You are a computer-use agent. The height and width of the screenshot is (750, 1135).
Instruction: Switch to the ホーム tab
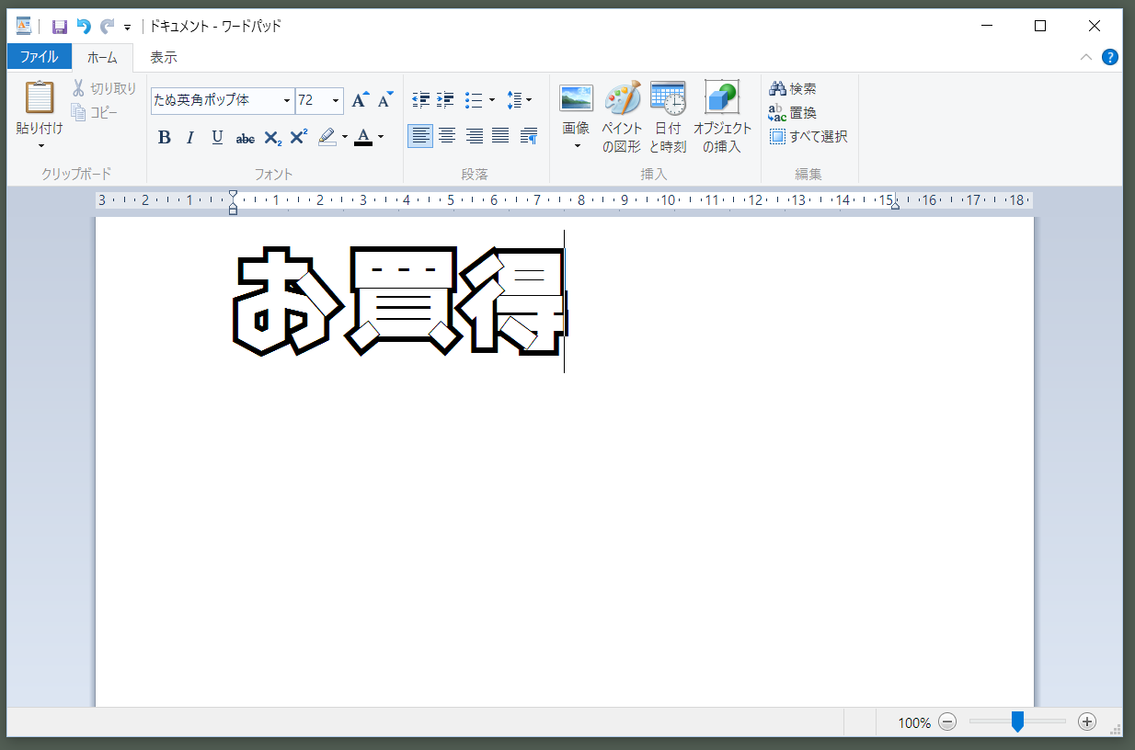pyautogui.click(x=102, y=57)
